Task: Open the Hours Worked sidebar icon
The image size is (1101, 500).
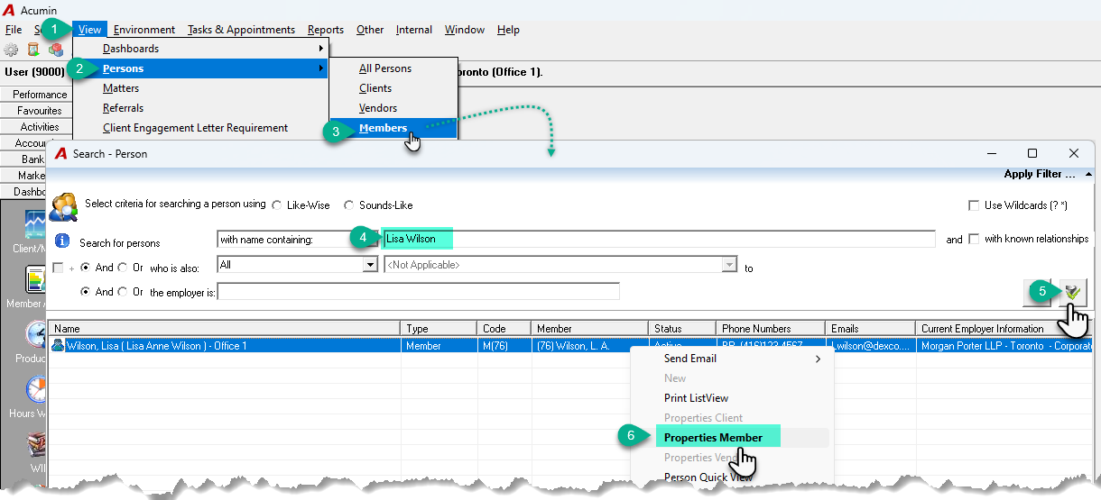Action: pyautogui.click(x=36, y=389)
